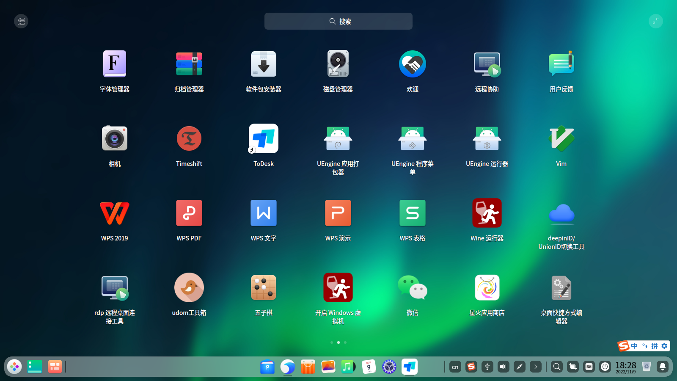Open Wine 运行器
This screenshot has width=677, height=381.
487,213
